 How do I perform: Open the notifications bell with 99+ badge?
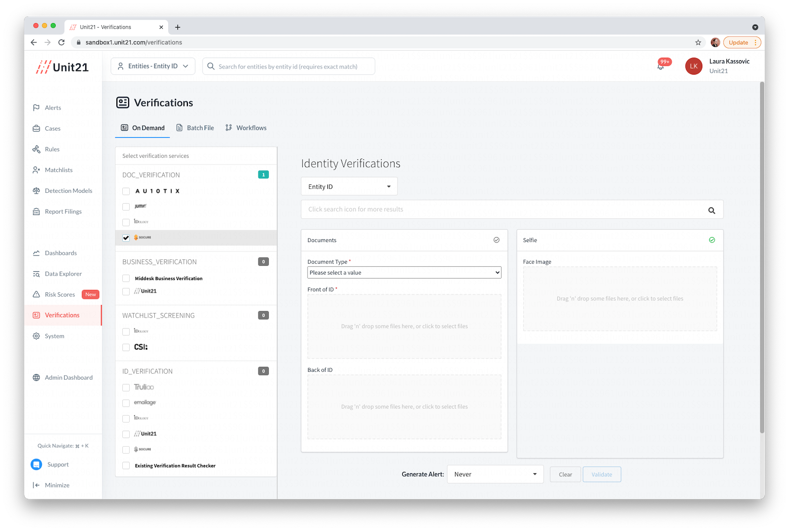click(x=661, y=65)
